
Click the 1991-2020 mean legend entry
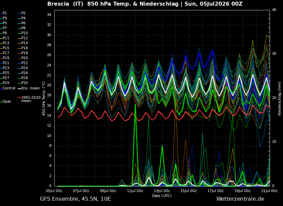pos(29,99)
